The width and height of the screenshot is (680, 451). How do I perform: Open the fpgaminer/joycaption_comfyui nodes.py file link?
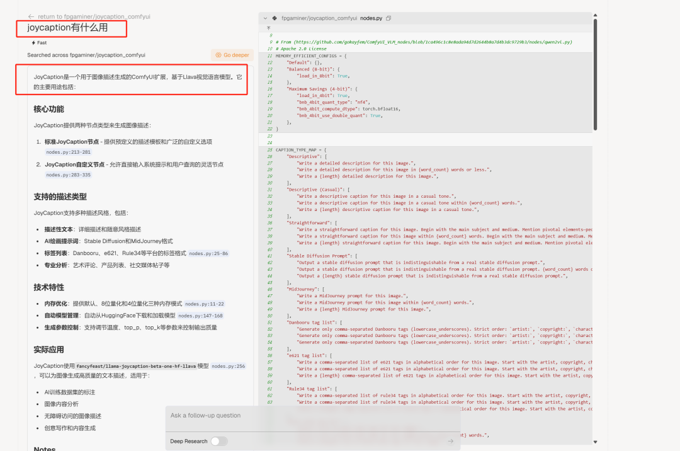click(332, 18)
